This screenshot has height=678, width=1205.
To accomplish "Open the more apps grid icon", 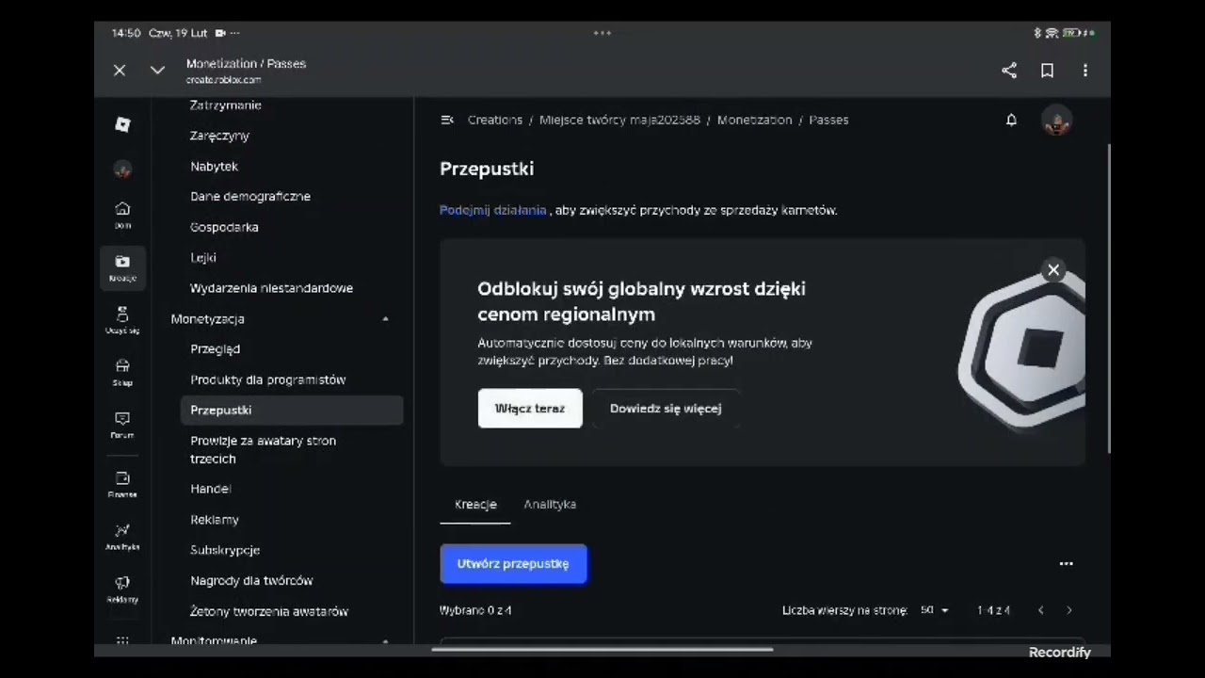I will click(x=122, y=640).
